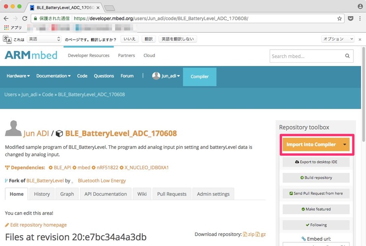
Task: Toggle Make featured for this repository
Action: (x=317, y=209)
